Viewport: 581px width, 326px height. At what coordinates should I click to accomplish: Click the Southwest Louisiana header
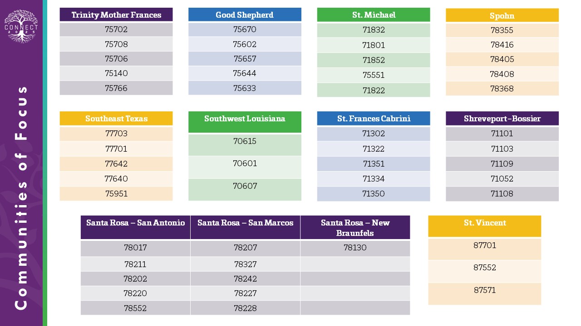[x=245, y=119]
